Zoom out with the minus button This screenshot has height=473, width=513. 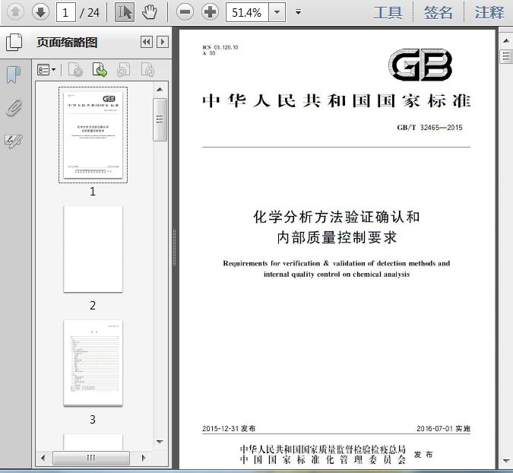[185, 12]
